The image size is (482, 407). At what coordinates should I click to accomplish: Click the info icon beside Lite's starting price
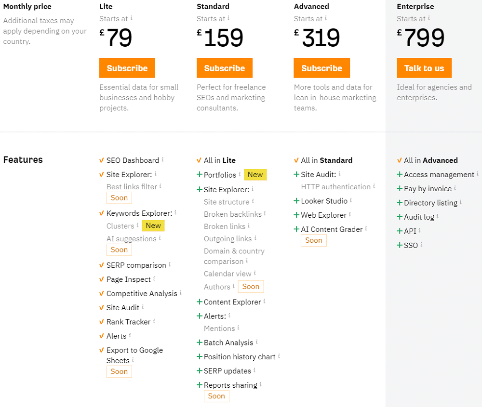[132, 19]
